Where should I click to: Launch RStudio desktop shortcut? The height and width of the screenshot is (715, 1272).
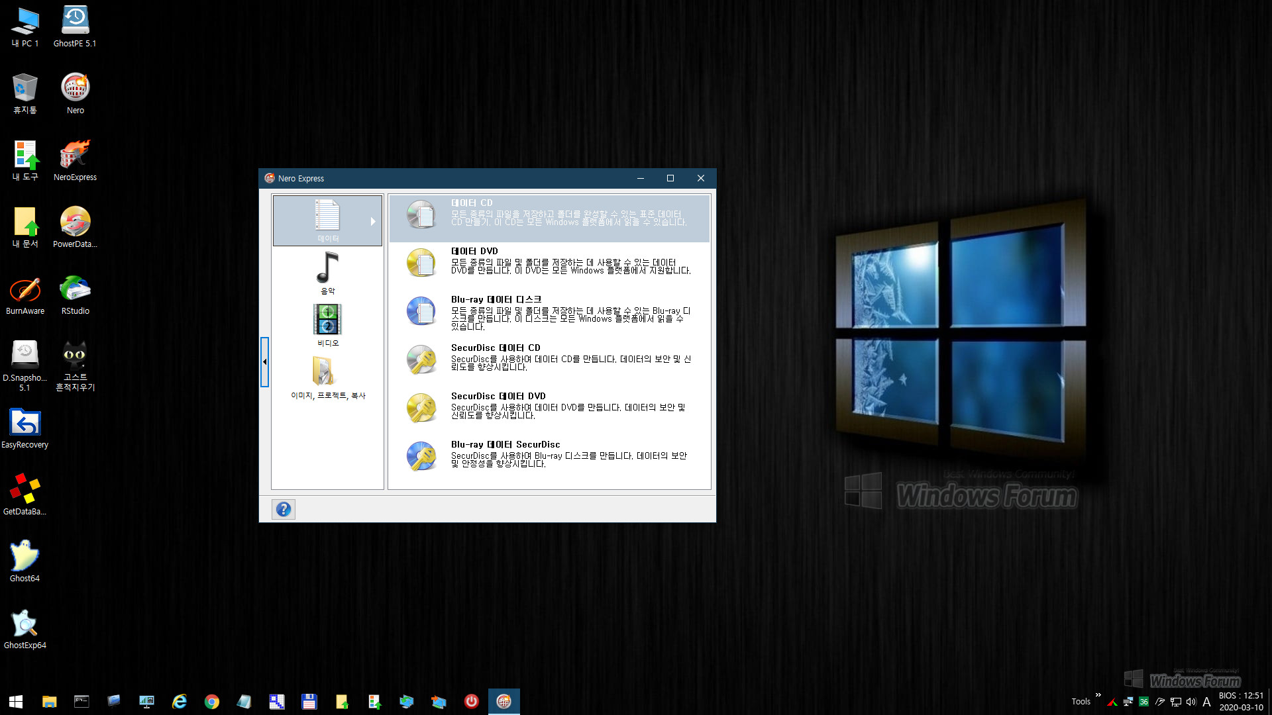click(75, 295)
